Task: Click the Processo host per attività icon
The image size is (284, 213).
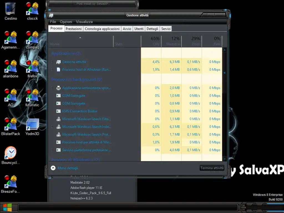Action: pyautogui.click(x=58, y=142)
